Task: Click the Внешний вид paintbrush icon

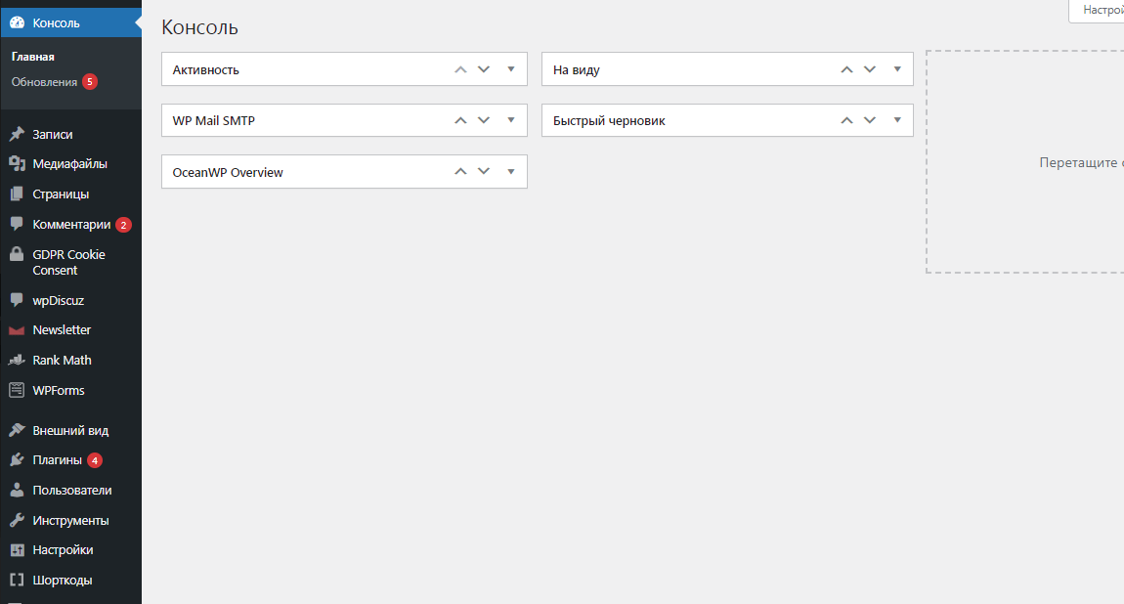Action: click(17, 431)
